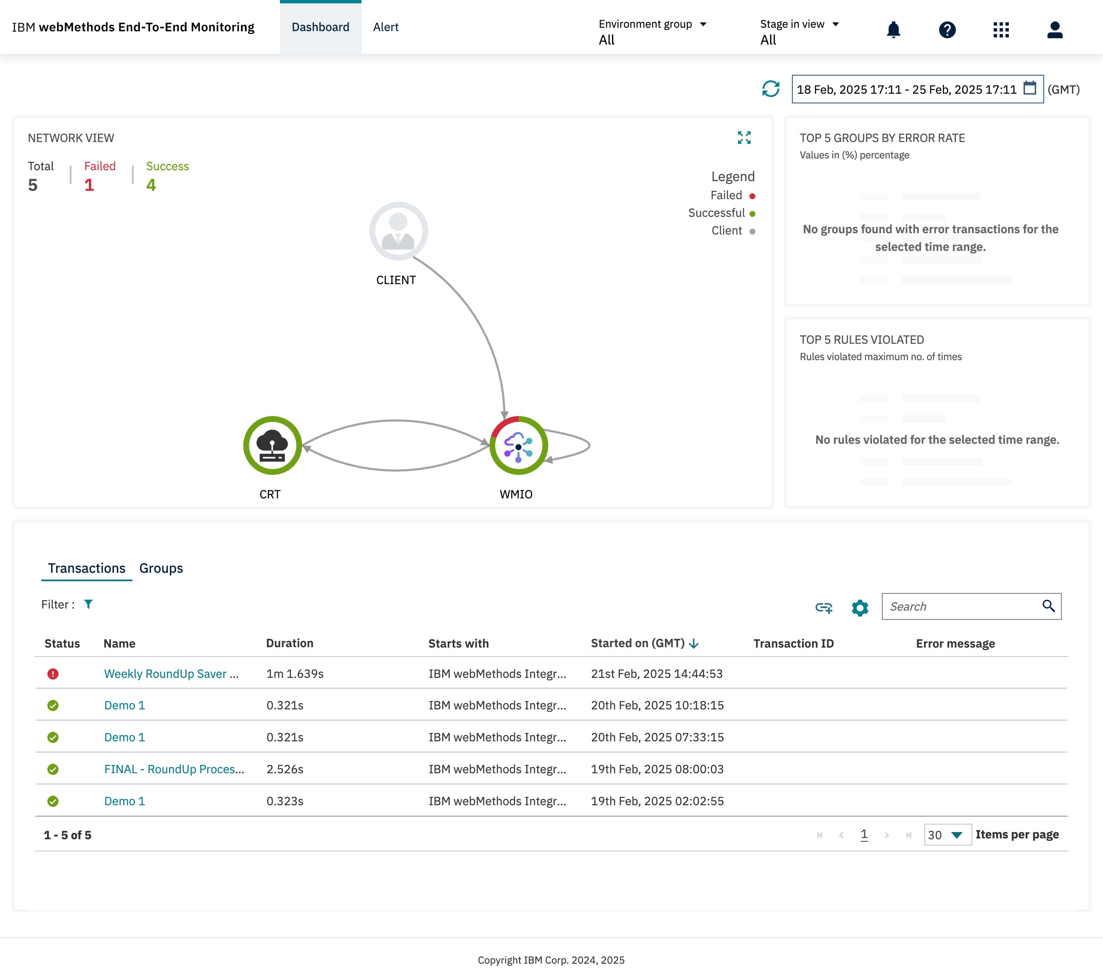Open the user profile icon
This screenshot has height=975, width=1103.
(x=1054, y=30)
